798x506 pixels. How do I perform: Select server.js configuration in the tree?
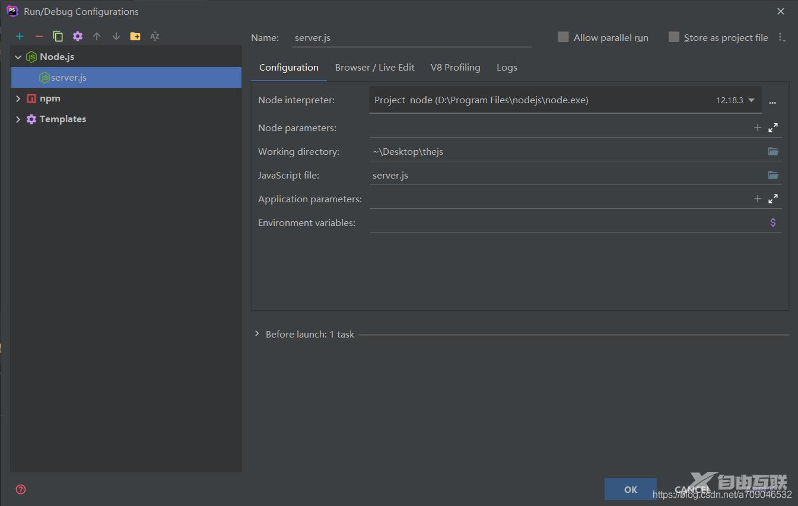coord(126,78)
